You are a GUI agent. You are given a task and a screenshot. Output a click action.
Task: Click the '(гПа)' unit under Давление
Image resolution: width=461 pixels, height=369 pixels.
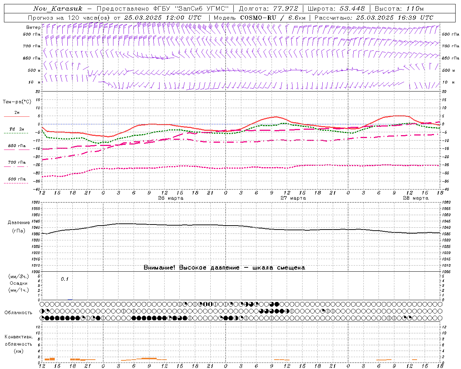click(19, 231)
